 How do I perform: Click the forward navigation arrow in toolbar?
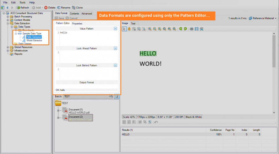click(x=12, y=8)
